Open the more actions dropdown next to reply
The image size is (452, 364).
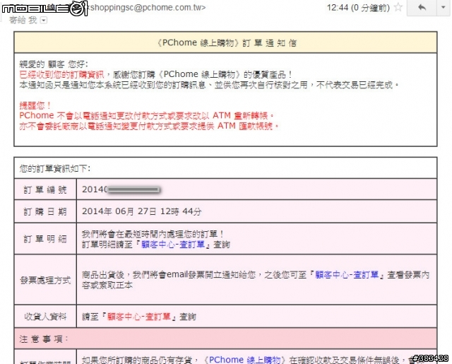tap(444, 8)
